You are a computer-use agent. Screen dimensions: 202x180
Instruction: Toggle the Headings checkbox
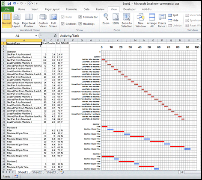[x=80, y=24]
